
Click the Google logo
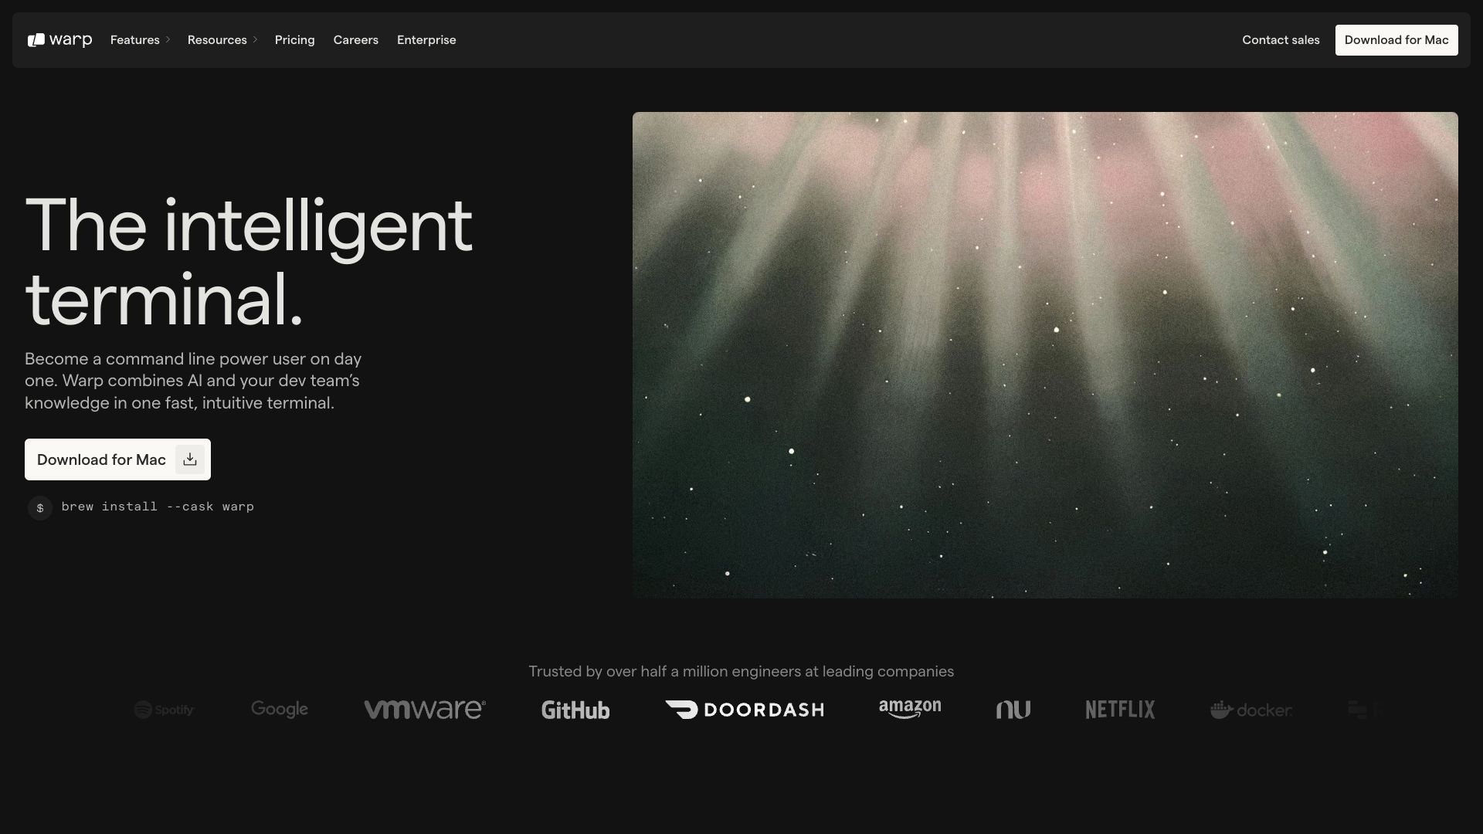click(x=280, y=709)
